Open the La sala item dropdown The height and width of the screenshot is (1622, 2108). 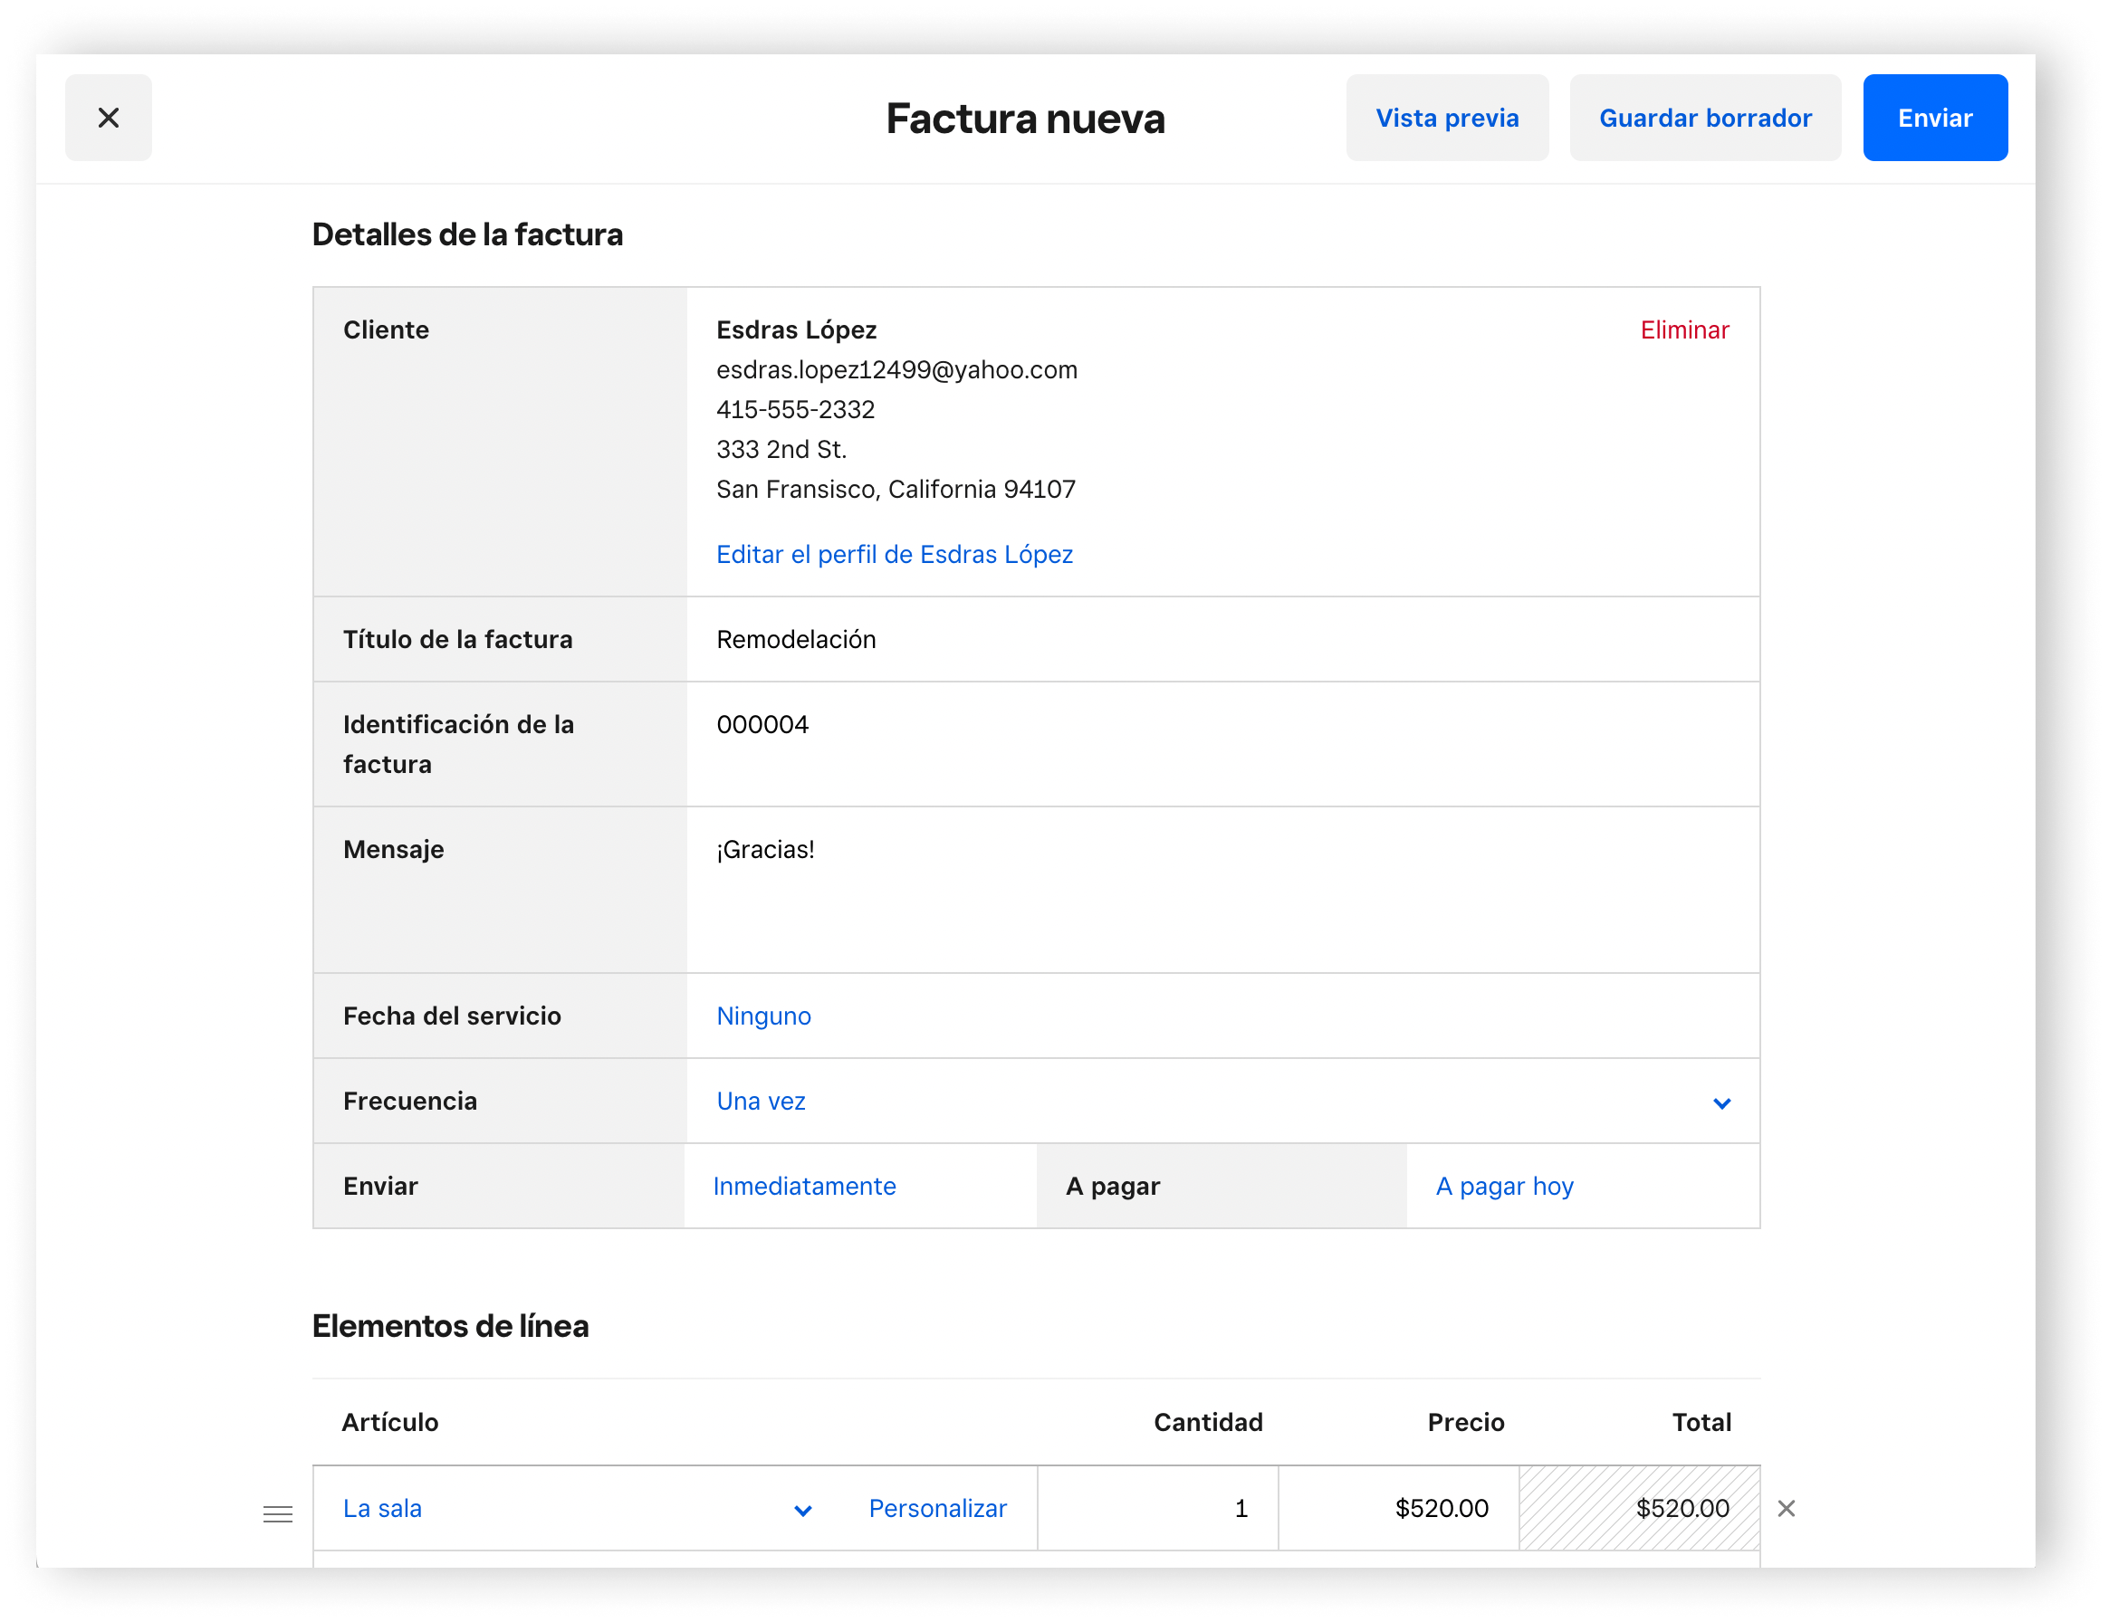pos(802,1509)
